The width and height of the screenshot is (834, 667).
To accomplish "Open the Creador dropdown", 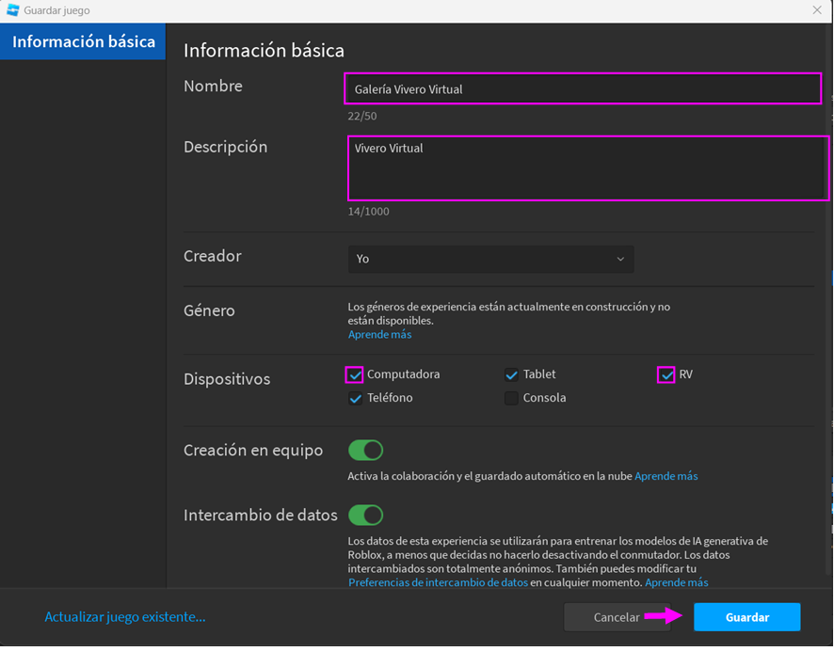I will point(489,259).
